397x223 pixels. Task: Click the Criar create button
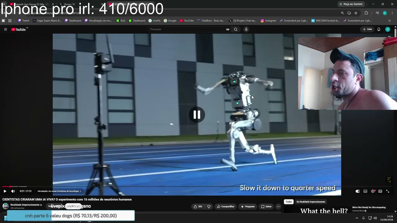(367, 29)
